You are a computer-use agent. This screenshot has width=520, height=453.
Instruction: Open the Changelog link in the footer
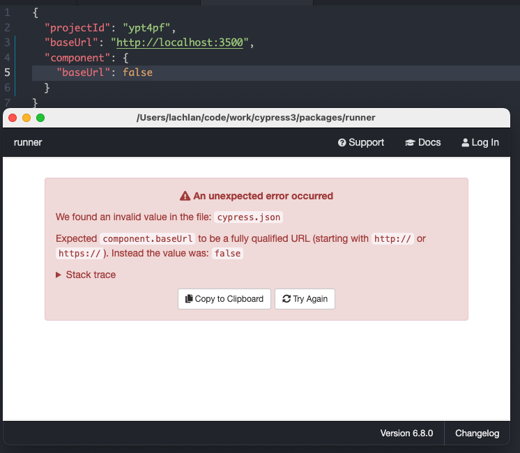477,433
